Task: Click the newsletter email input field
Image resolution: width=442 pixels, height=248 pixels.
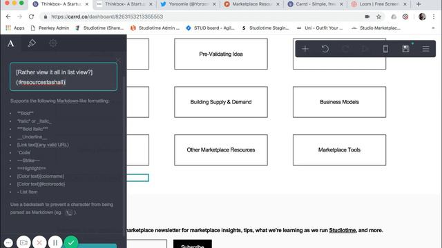Action: pyautogui.click(x=146, y=244)
